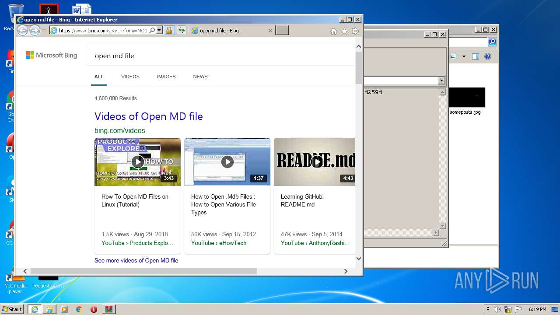Change view icon in the Explorer window

click(x=453, y=56)
